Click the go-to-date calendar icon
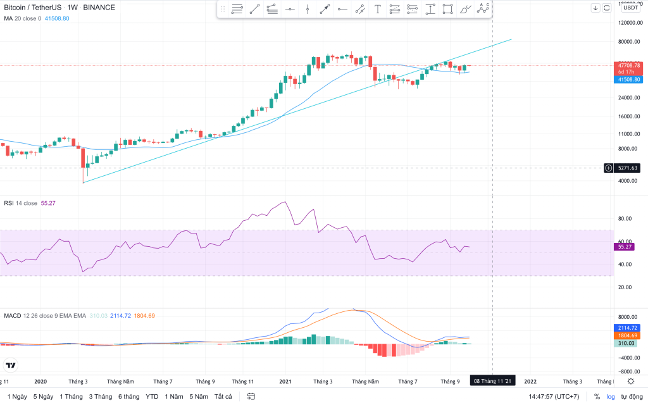 (x=251, y=397)
